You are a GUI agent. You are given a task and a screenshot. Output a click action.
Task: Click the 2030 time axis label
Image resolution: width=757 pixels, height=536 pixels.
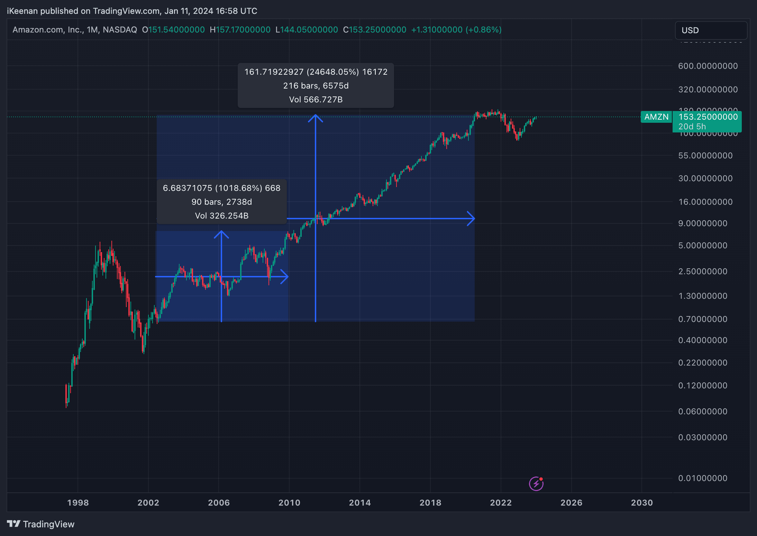tap(642, 503)
